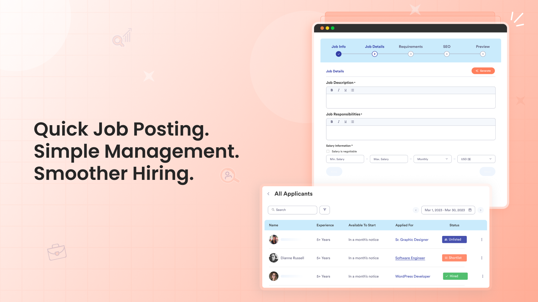Viewport: 538px width, 302px height.
Task: Click Underline icon in Job Responsibilities toolbar
Action: tap(345, 122)
